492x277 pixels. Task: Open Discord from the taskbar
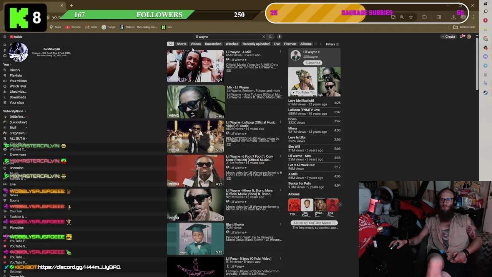coord(485,57)
